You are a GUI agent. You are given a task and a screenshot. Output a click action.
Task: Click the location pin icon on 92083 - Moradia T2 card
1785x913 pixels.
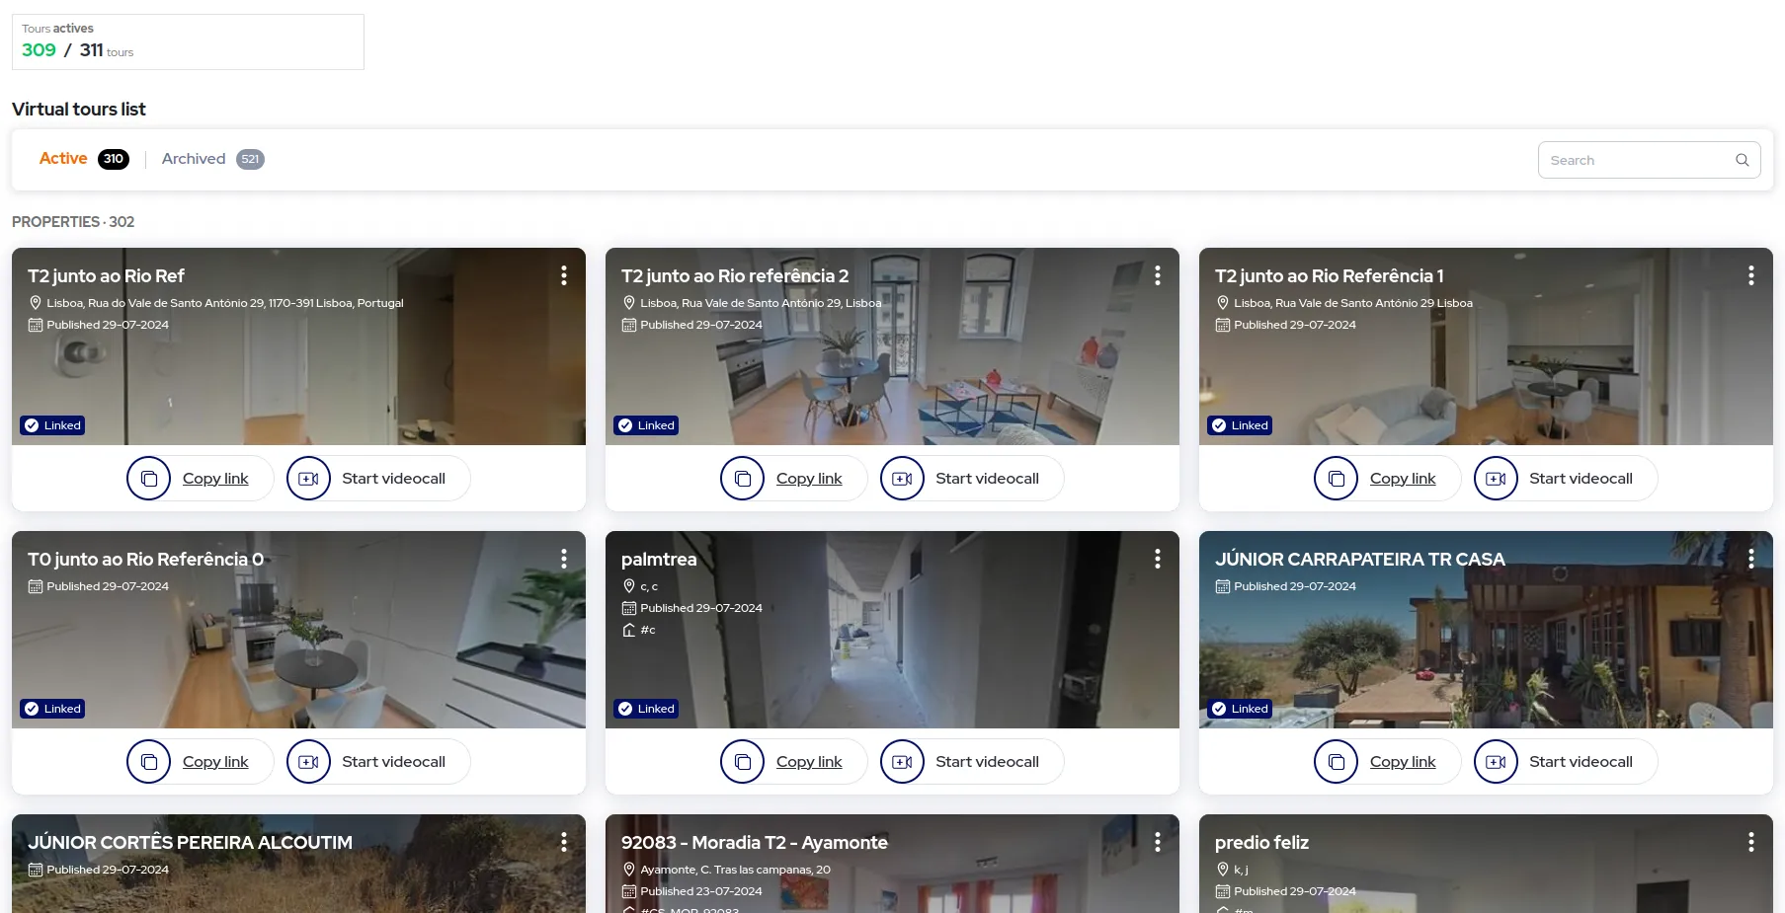(629, 869)
